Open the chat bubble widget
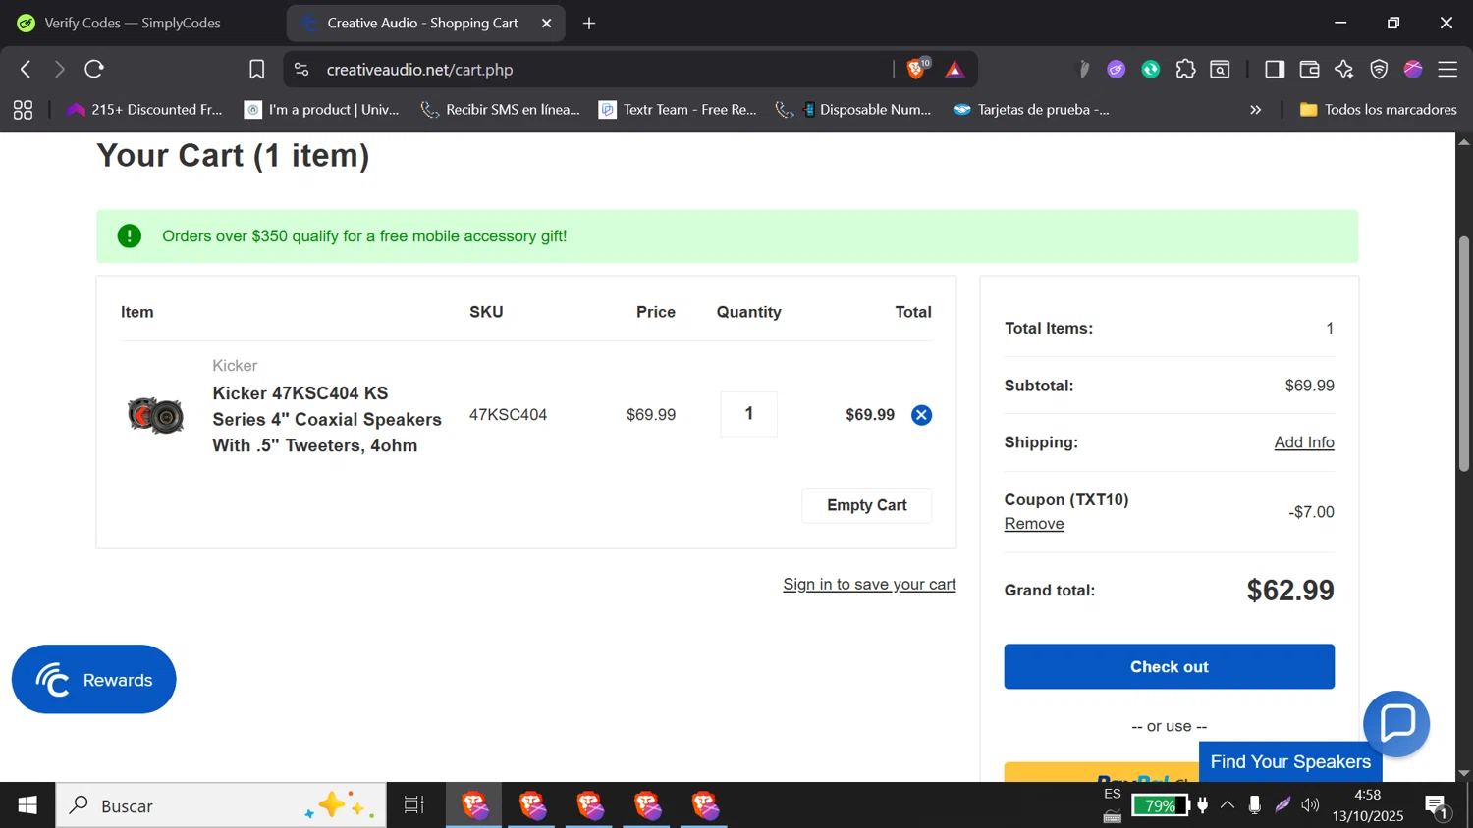The image size is (1473, 828). coord(1396,724)
